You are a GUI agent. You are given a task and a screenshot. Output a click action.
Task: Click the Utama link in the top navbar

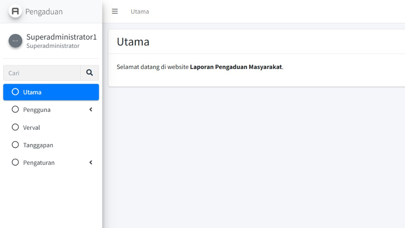click(x=140, y=11)
